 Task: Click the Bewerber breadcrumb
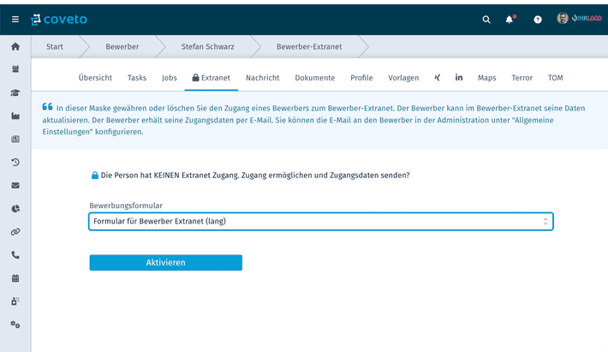pyautogui.click(x=122, y=46)
